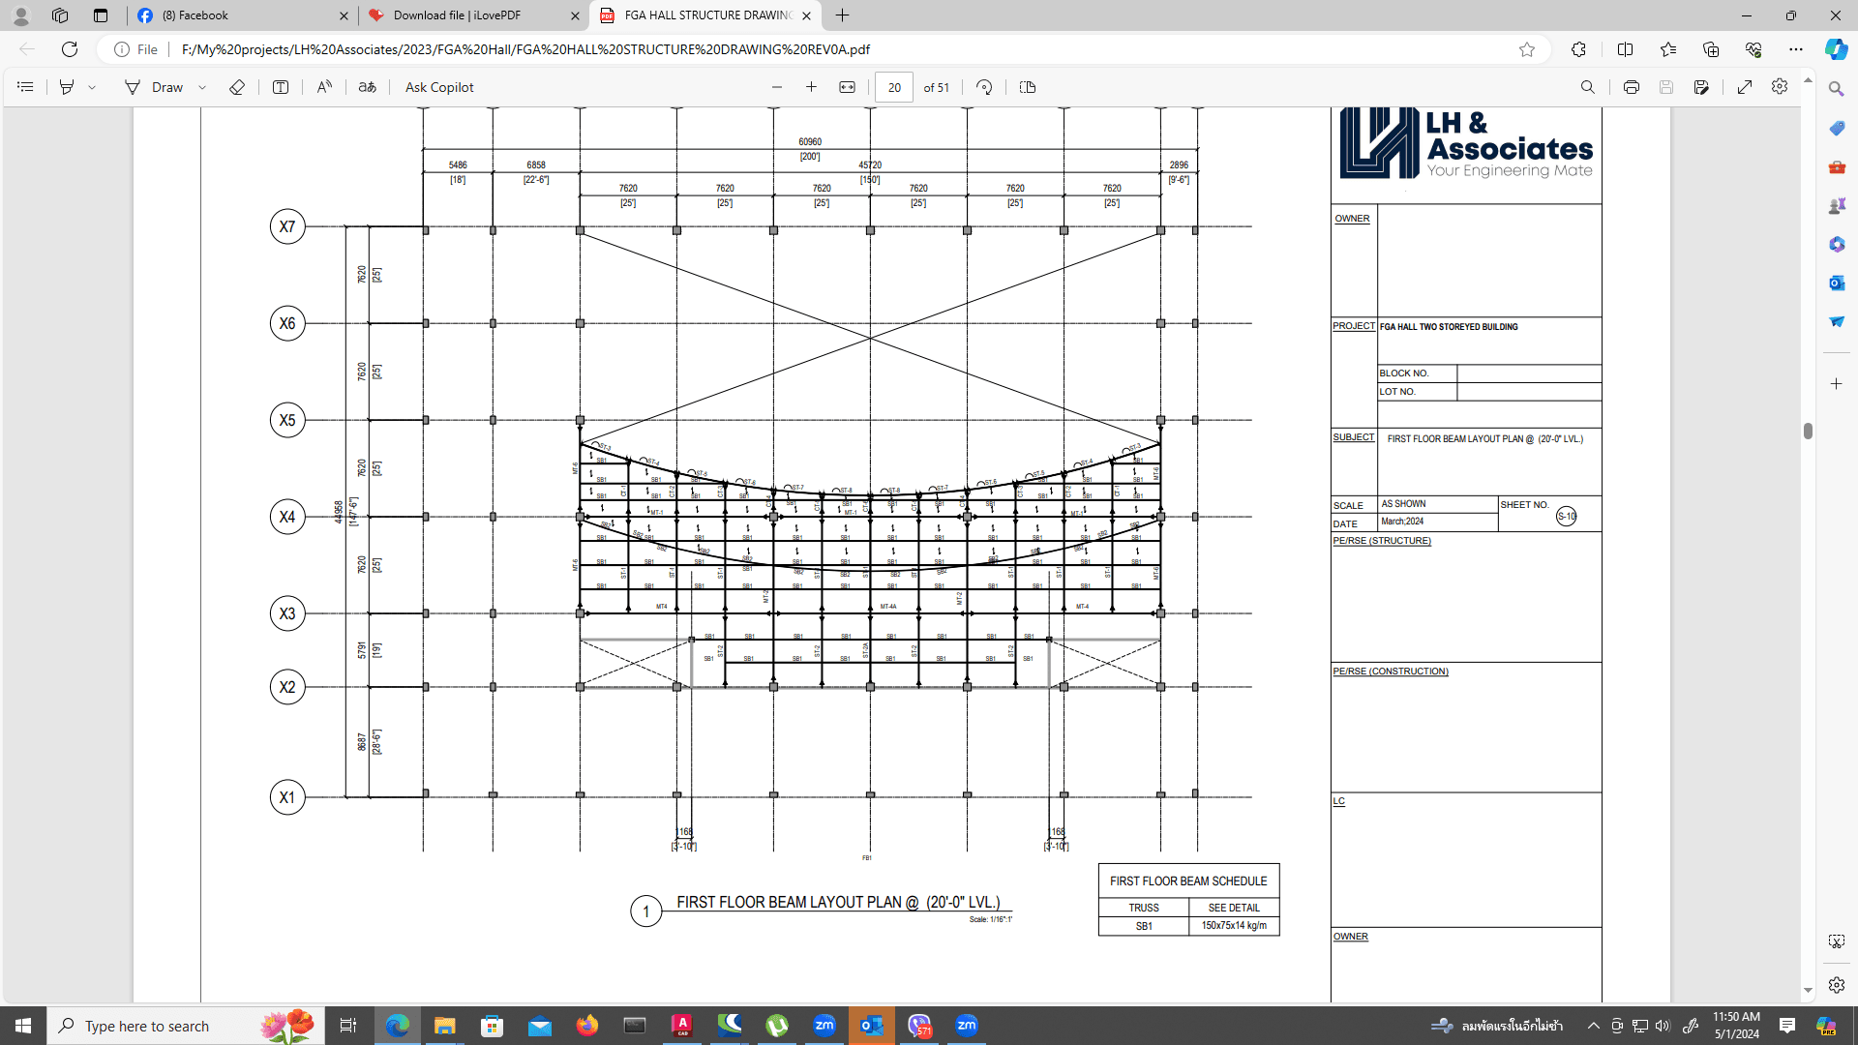Open the Read Aloud icon
This screenshot has height=1045, width=1858.
click(324, 85)
